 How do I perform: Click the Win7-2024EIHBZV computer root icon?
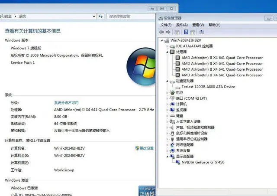167,40
